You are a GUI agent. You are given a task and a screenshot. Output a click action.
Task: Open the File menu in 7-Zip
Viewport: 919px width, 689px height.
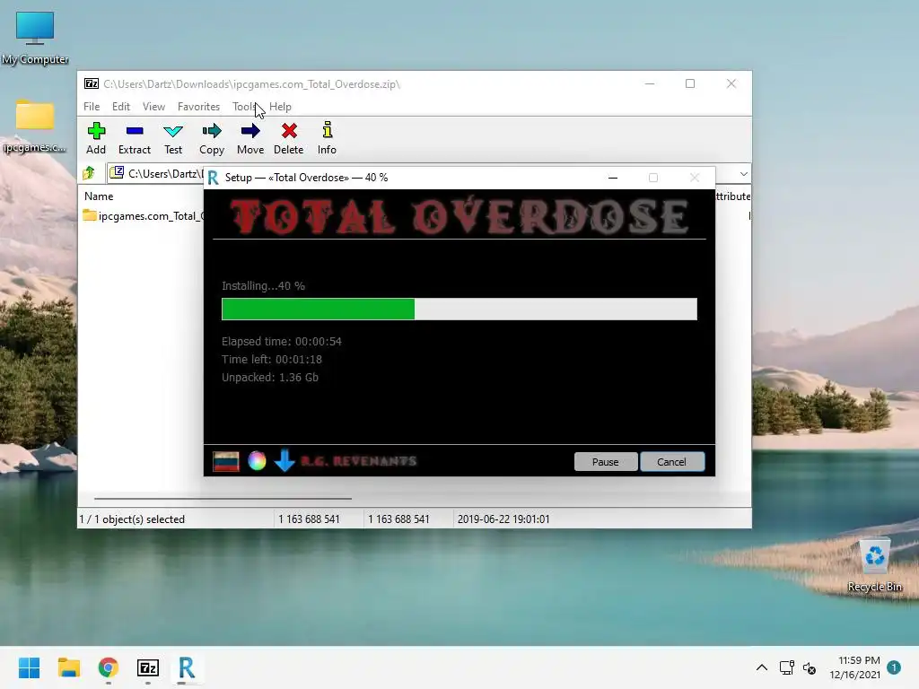[92, 107]
